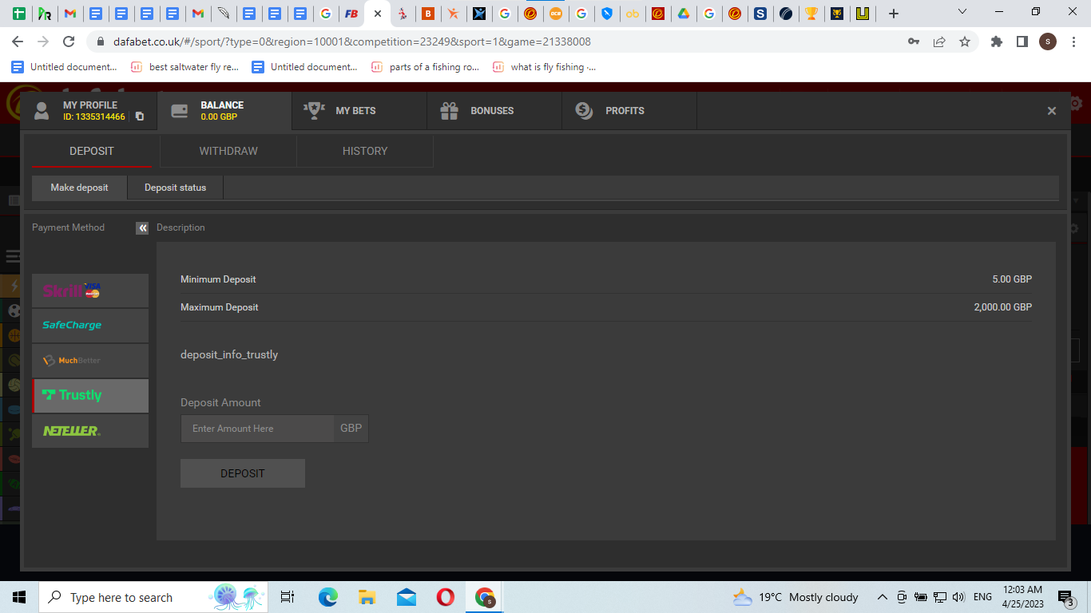Open network status tray icon
The image size is (1091, 613).
pos(940,597)
